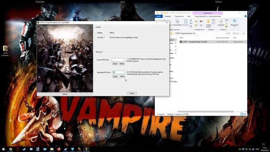This screenshot has width=270, height=152.
Task: Open the Opera browser taskbar icon
Action: click(x=17, y=149)
